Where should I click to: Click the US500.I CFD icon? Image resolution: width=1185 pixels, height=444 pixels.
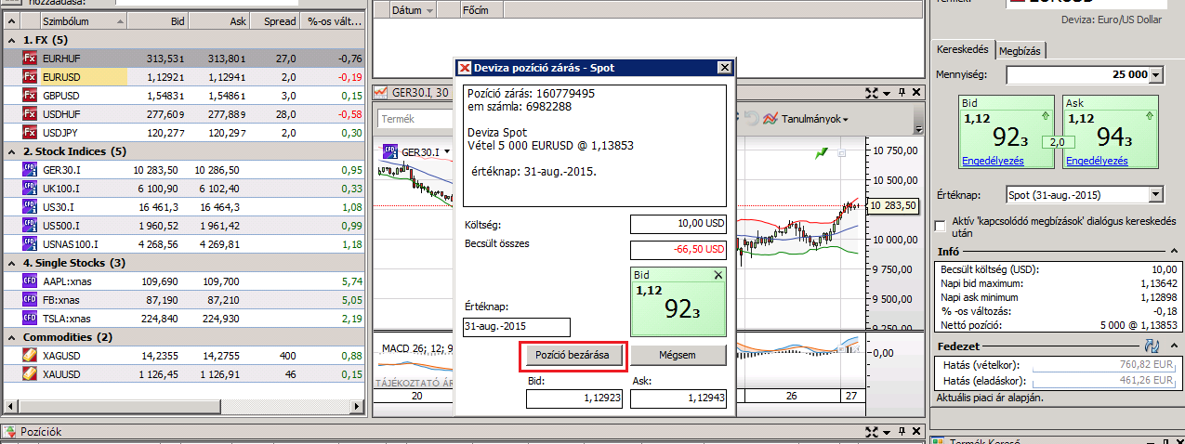tap(29, 226)
